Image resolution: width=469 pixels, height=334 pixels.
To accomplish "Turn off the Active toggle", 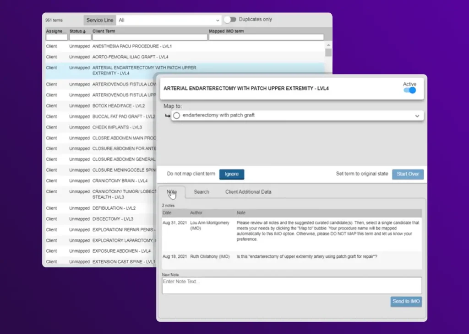I will pos(409,90).
